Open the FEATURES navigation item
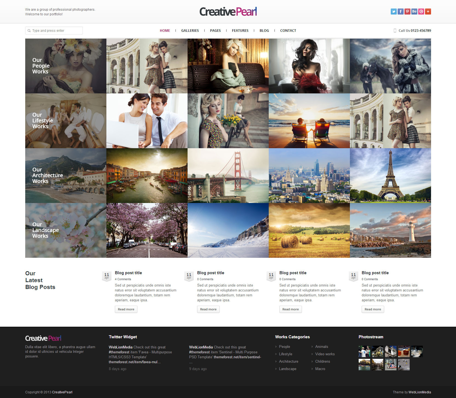 click(240, 31)
